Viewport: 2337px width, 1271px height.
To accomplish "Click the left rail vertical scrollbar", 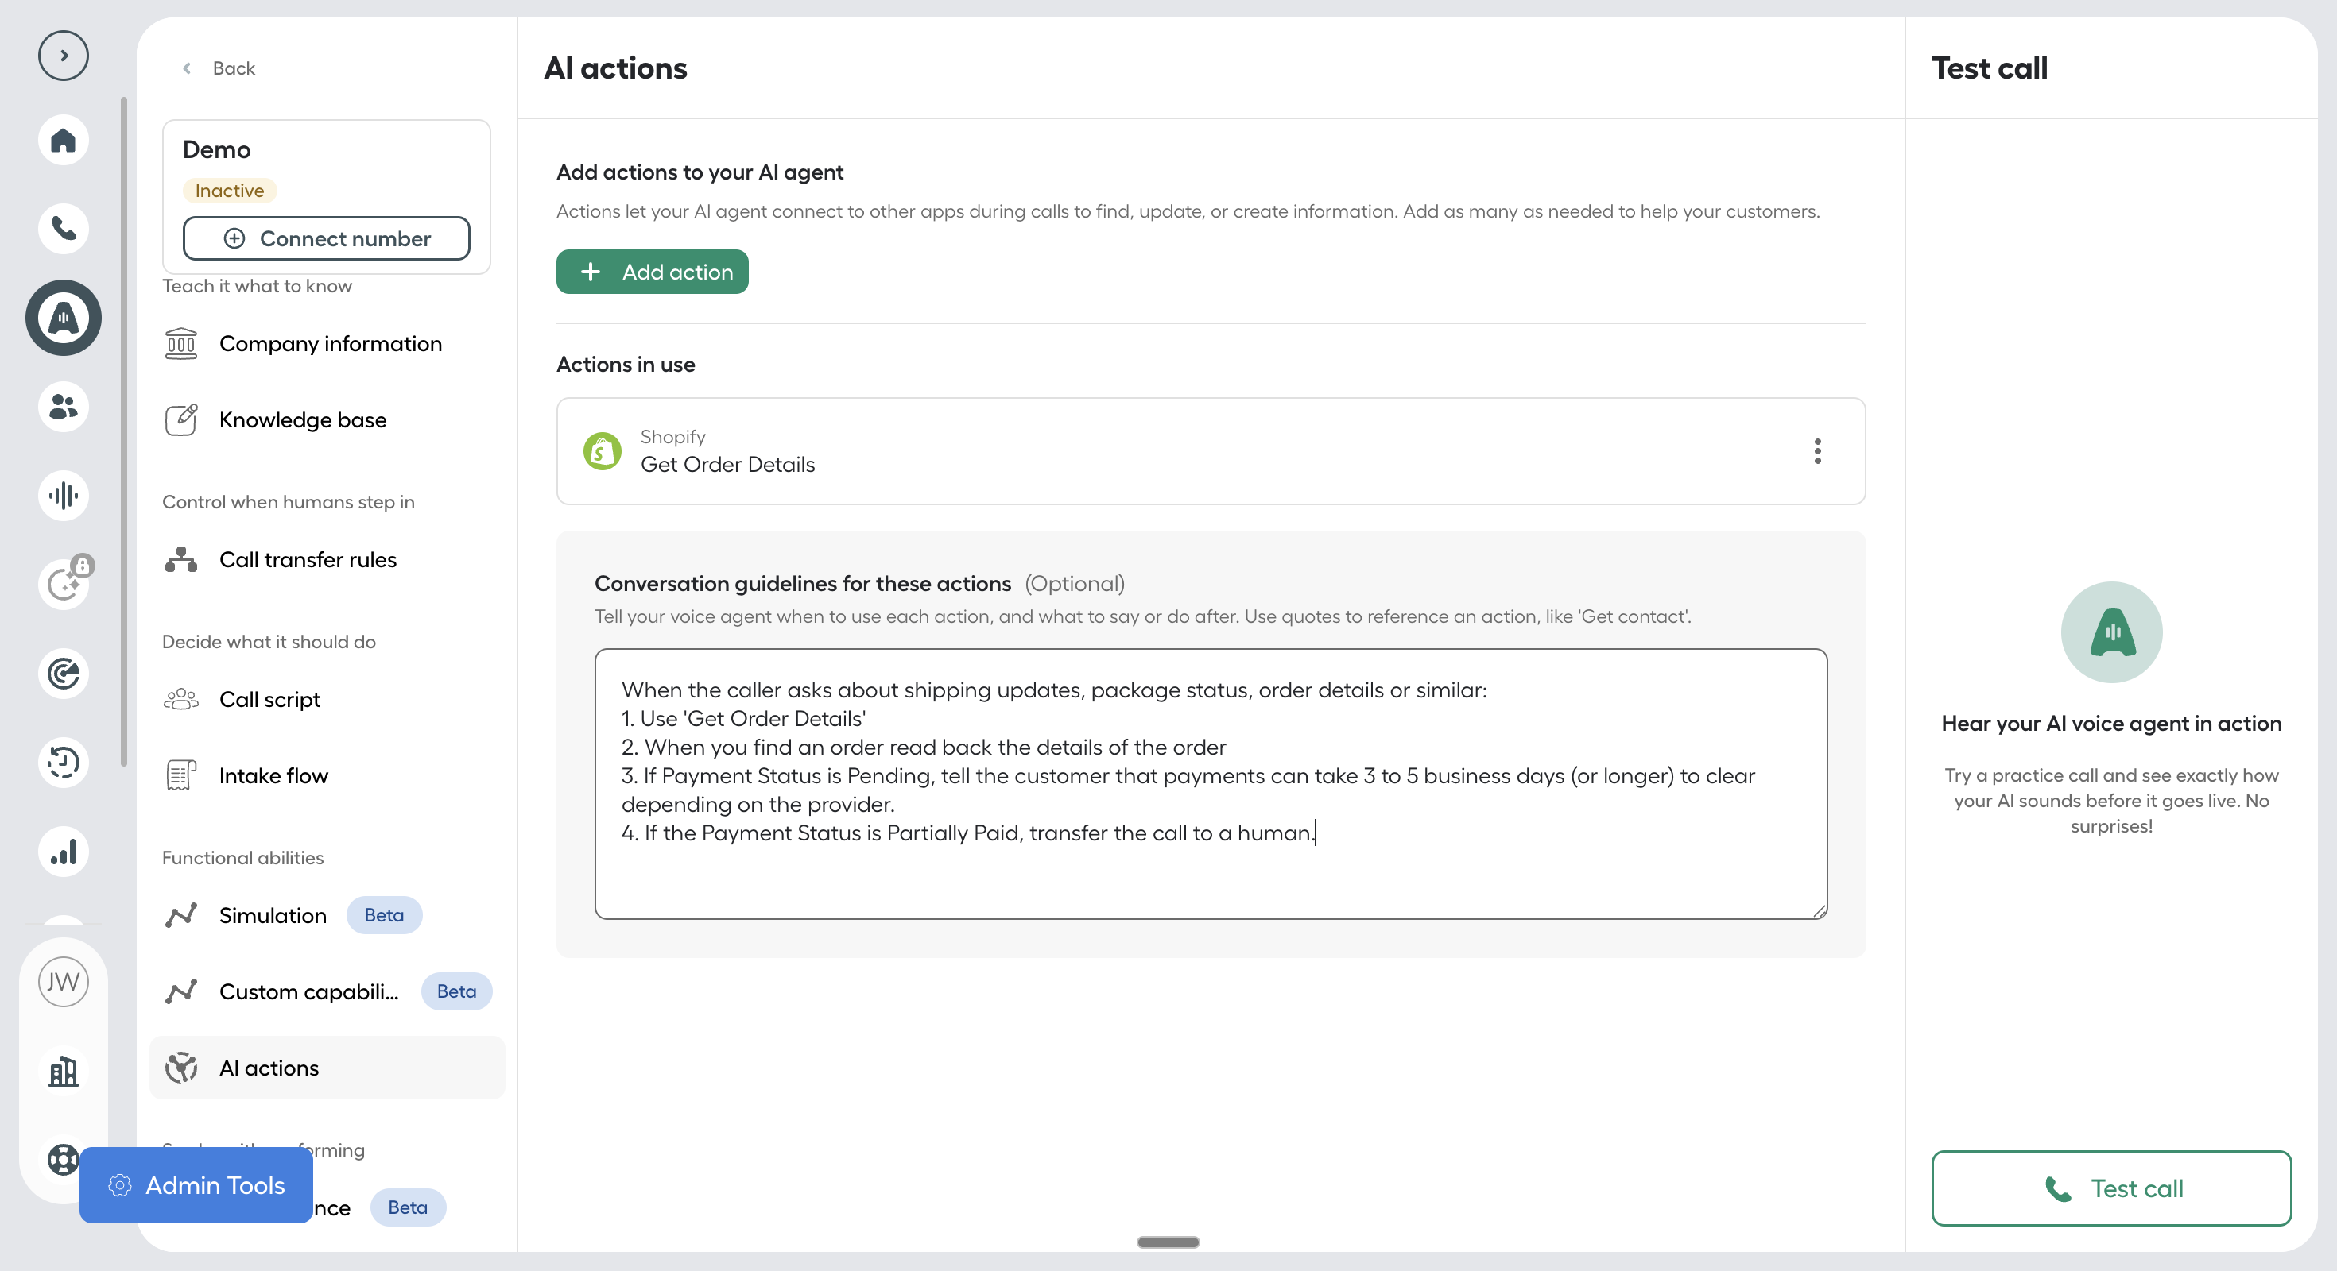I will point(123,431).
